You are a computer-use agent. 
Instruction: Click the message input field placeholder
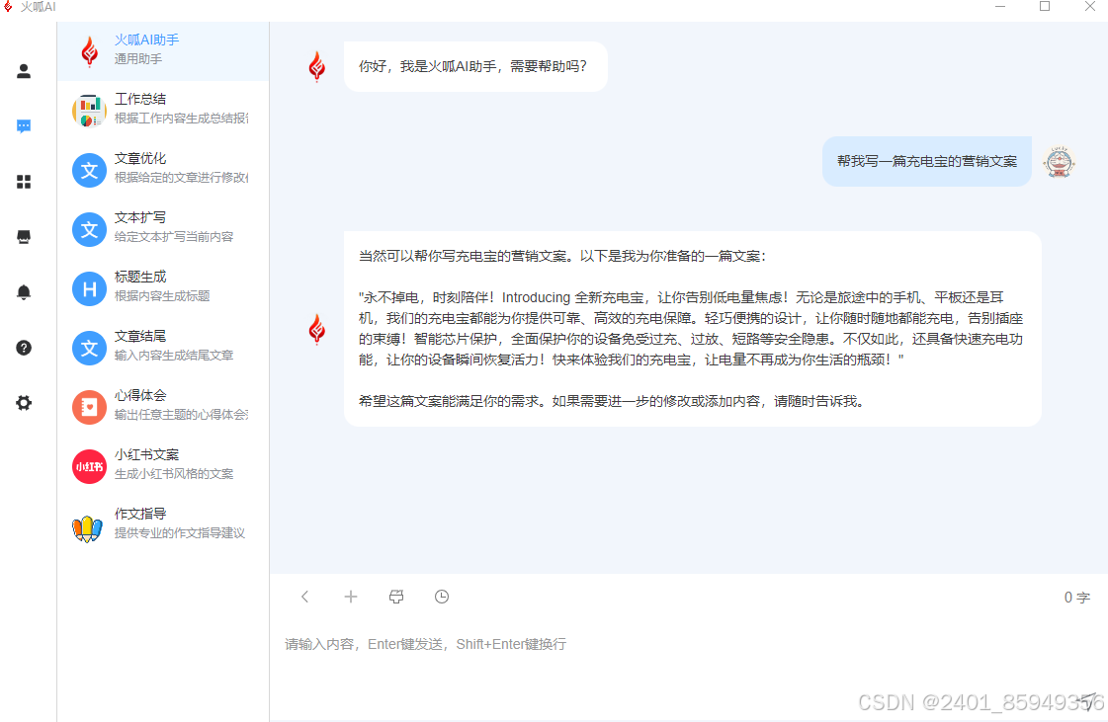[425, 644]
